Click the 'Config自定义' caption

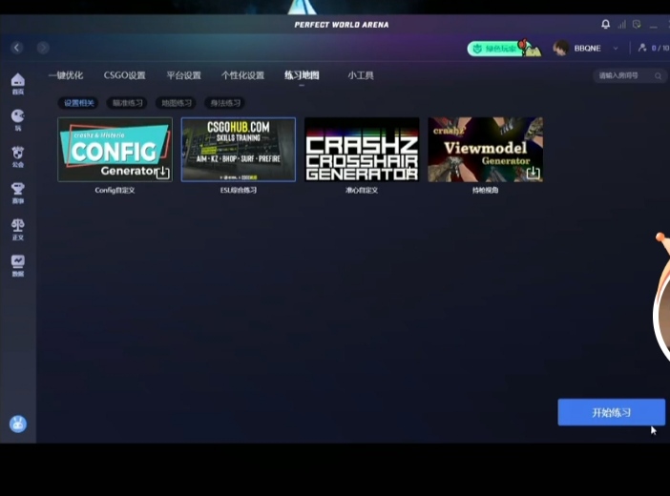[x=115, y=190]
